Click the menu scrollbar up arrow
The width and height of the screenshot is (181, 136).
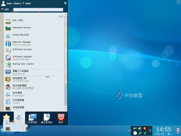66,15
